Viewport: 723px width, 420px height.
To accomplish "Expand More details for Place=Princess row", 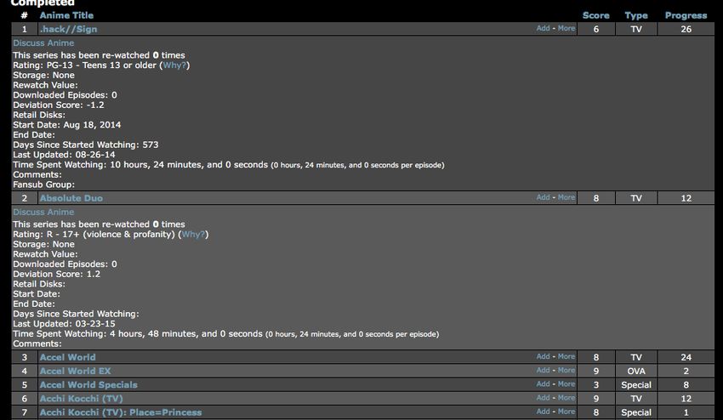I will (x=566, y=411).
